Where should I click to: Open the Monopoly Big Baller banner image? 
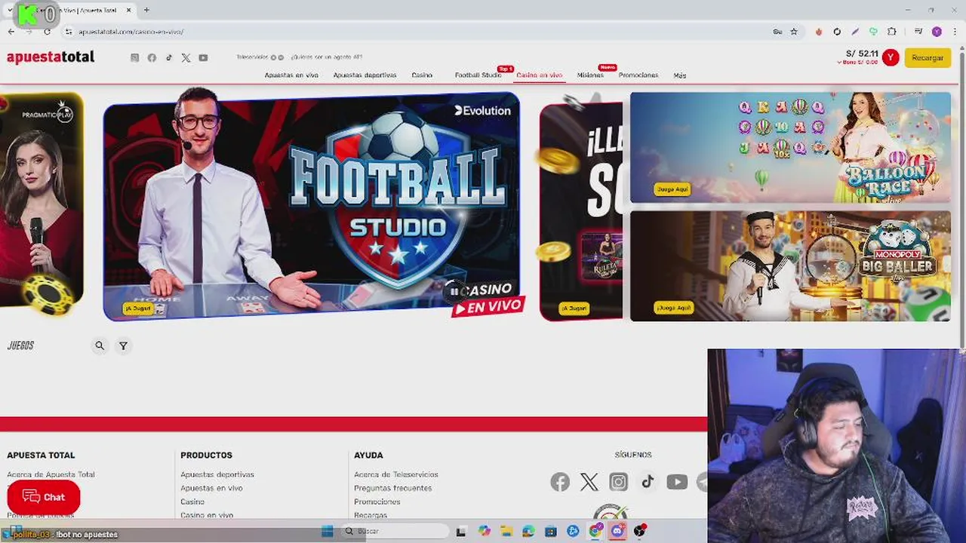790,266
